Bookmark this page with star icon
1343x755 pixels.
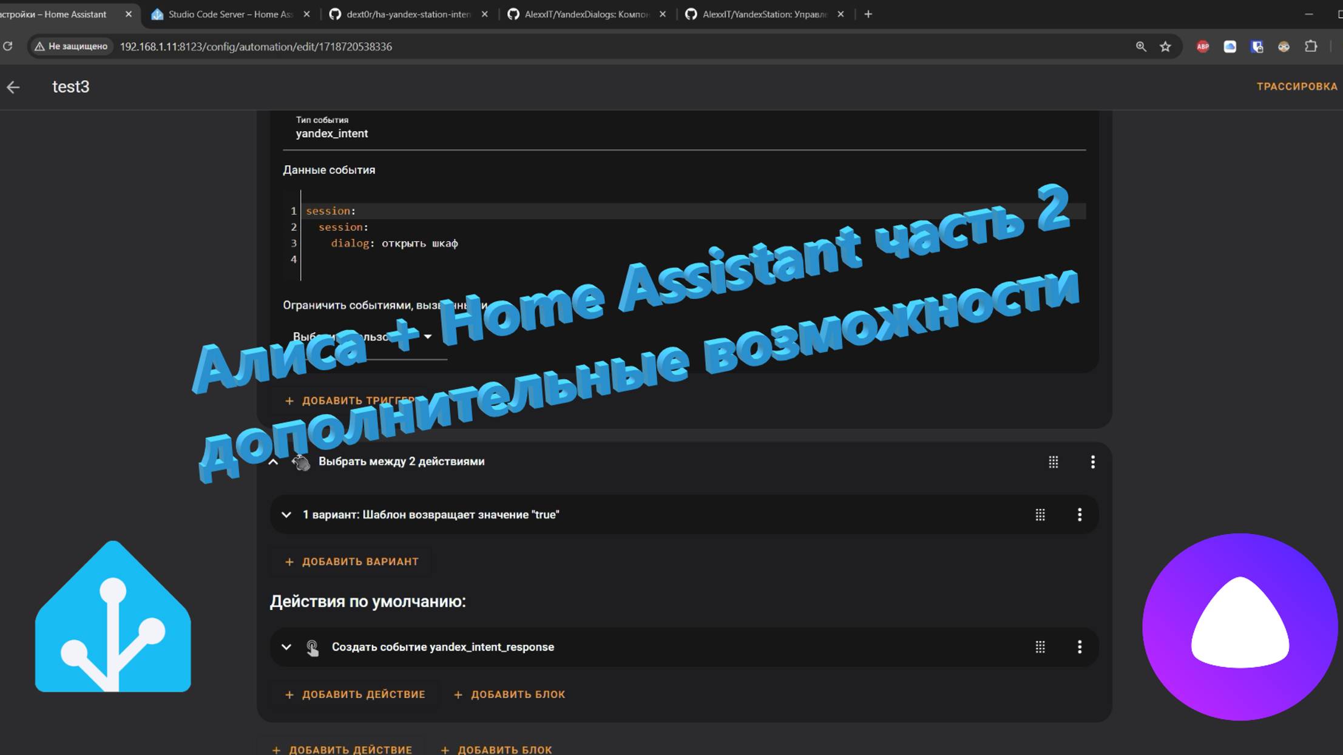coord(1165,47)
